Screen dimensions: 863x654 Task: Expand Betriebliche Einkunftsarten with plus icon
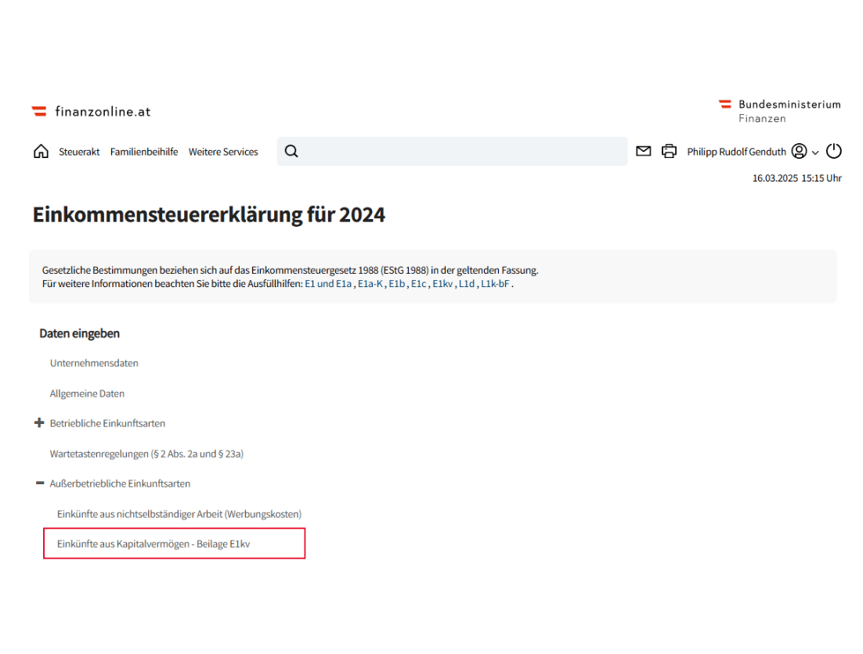(39, 422)
